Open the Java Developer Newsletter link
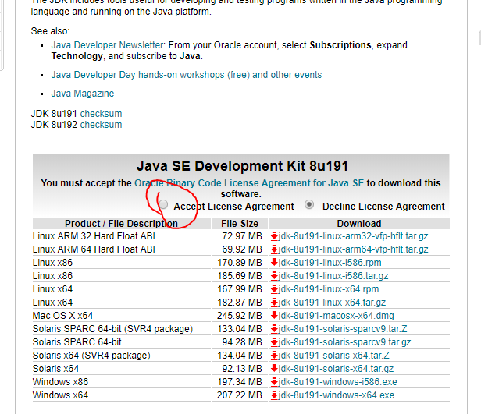The height and width of the screenshot is (414, 481). 108,45
